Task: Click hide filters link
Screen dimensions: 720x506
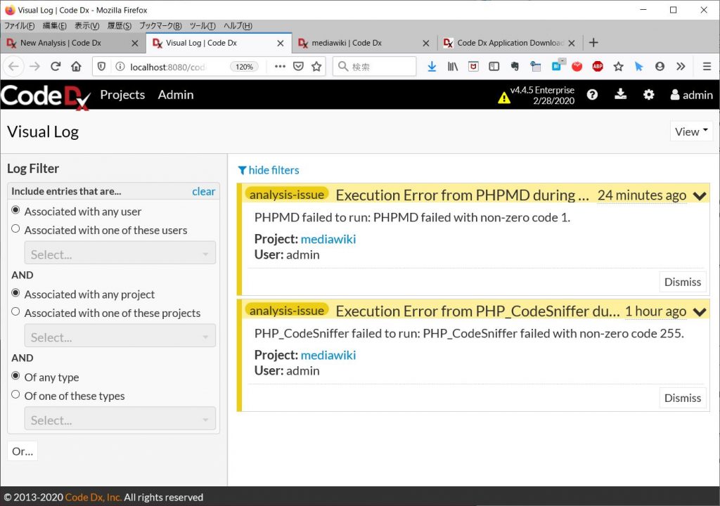Action: [x=269, y=170]
